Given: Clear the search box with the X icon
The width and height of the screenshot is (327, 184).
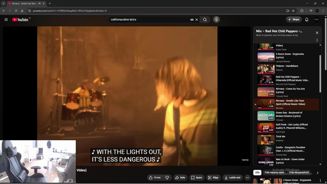Looking at the screenshot, I should click(197, 20).
